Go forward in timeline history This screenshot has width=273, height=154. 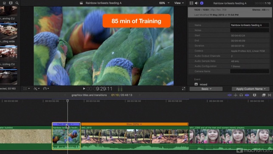(x=140, y=95)
